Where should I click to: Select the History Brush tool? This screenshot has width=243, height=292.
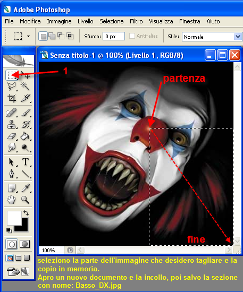26,124
